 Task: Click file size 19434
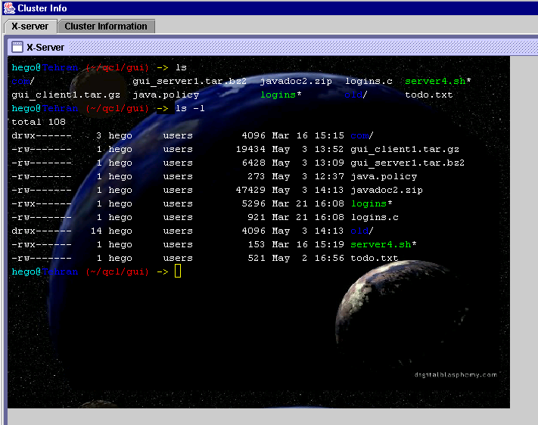click(x=250, y=149)
